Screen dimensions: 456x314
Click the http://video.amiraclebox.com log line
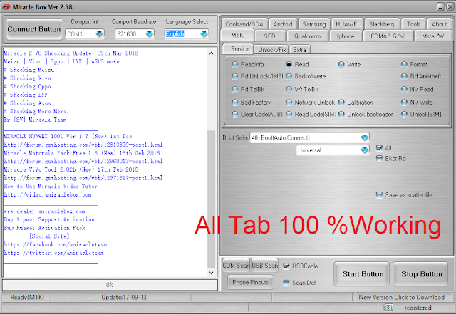coord(48,194)
